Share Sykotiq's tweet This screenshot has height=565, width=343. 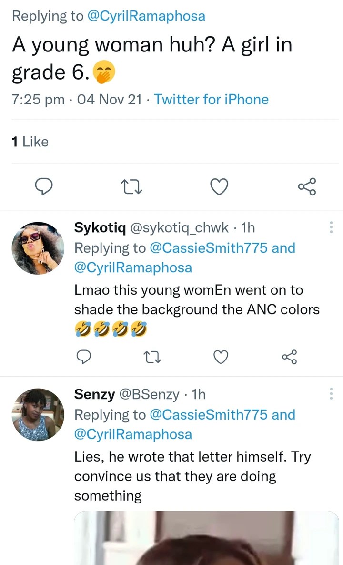(289, 356)
